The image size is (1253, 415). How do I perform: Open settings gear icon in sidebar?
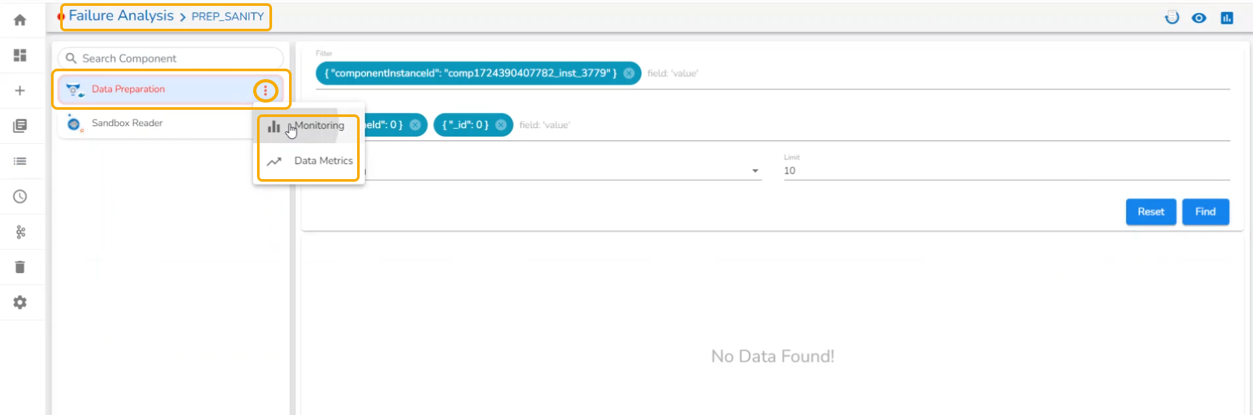[20, 303]
